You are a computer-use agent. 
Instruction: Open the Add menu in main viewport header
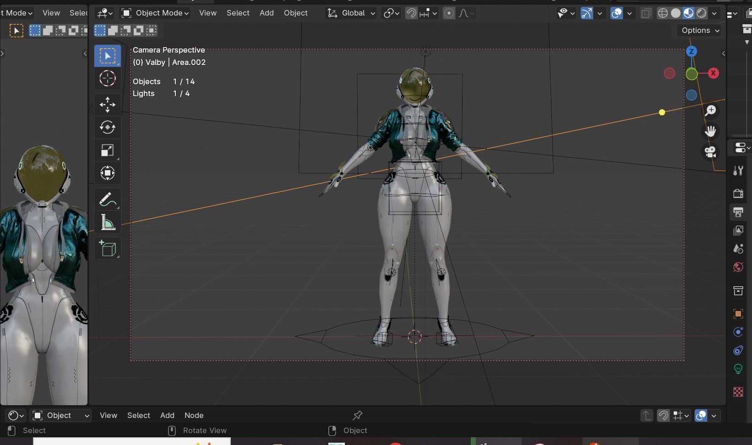pos(267,13)
